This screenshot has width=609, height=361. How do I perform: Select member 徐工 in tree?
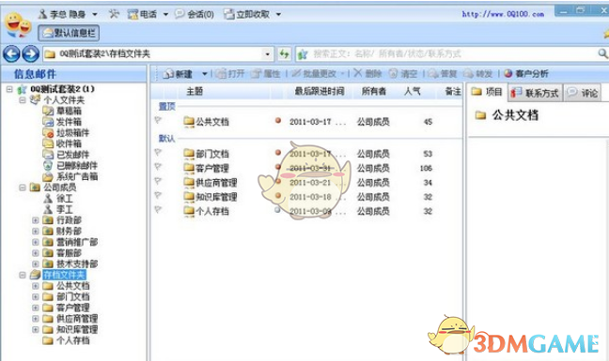(x=58, y=199)
